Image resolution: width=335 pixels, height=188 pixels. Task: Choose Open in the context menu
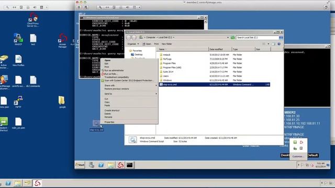tap(129, 61)
